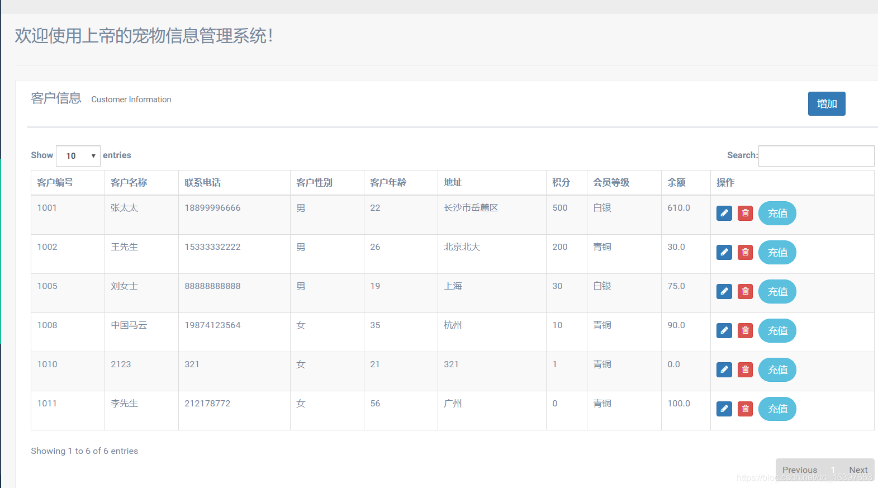878x488 pixels.
Task: Click phone number 212178772
Action: [x=207, y=404]
